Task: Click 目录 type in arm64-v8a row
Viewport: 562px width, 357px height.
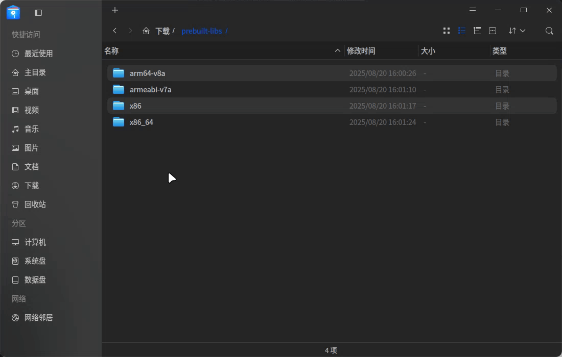Action: tap(502, 73)
